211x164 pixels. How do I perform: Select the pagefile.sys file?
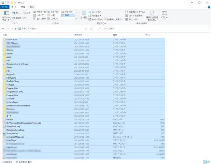pyautogui.click(x=84, y=147)
